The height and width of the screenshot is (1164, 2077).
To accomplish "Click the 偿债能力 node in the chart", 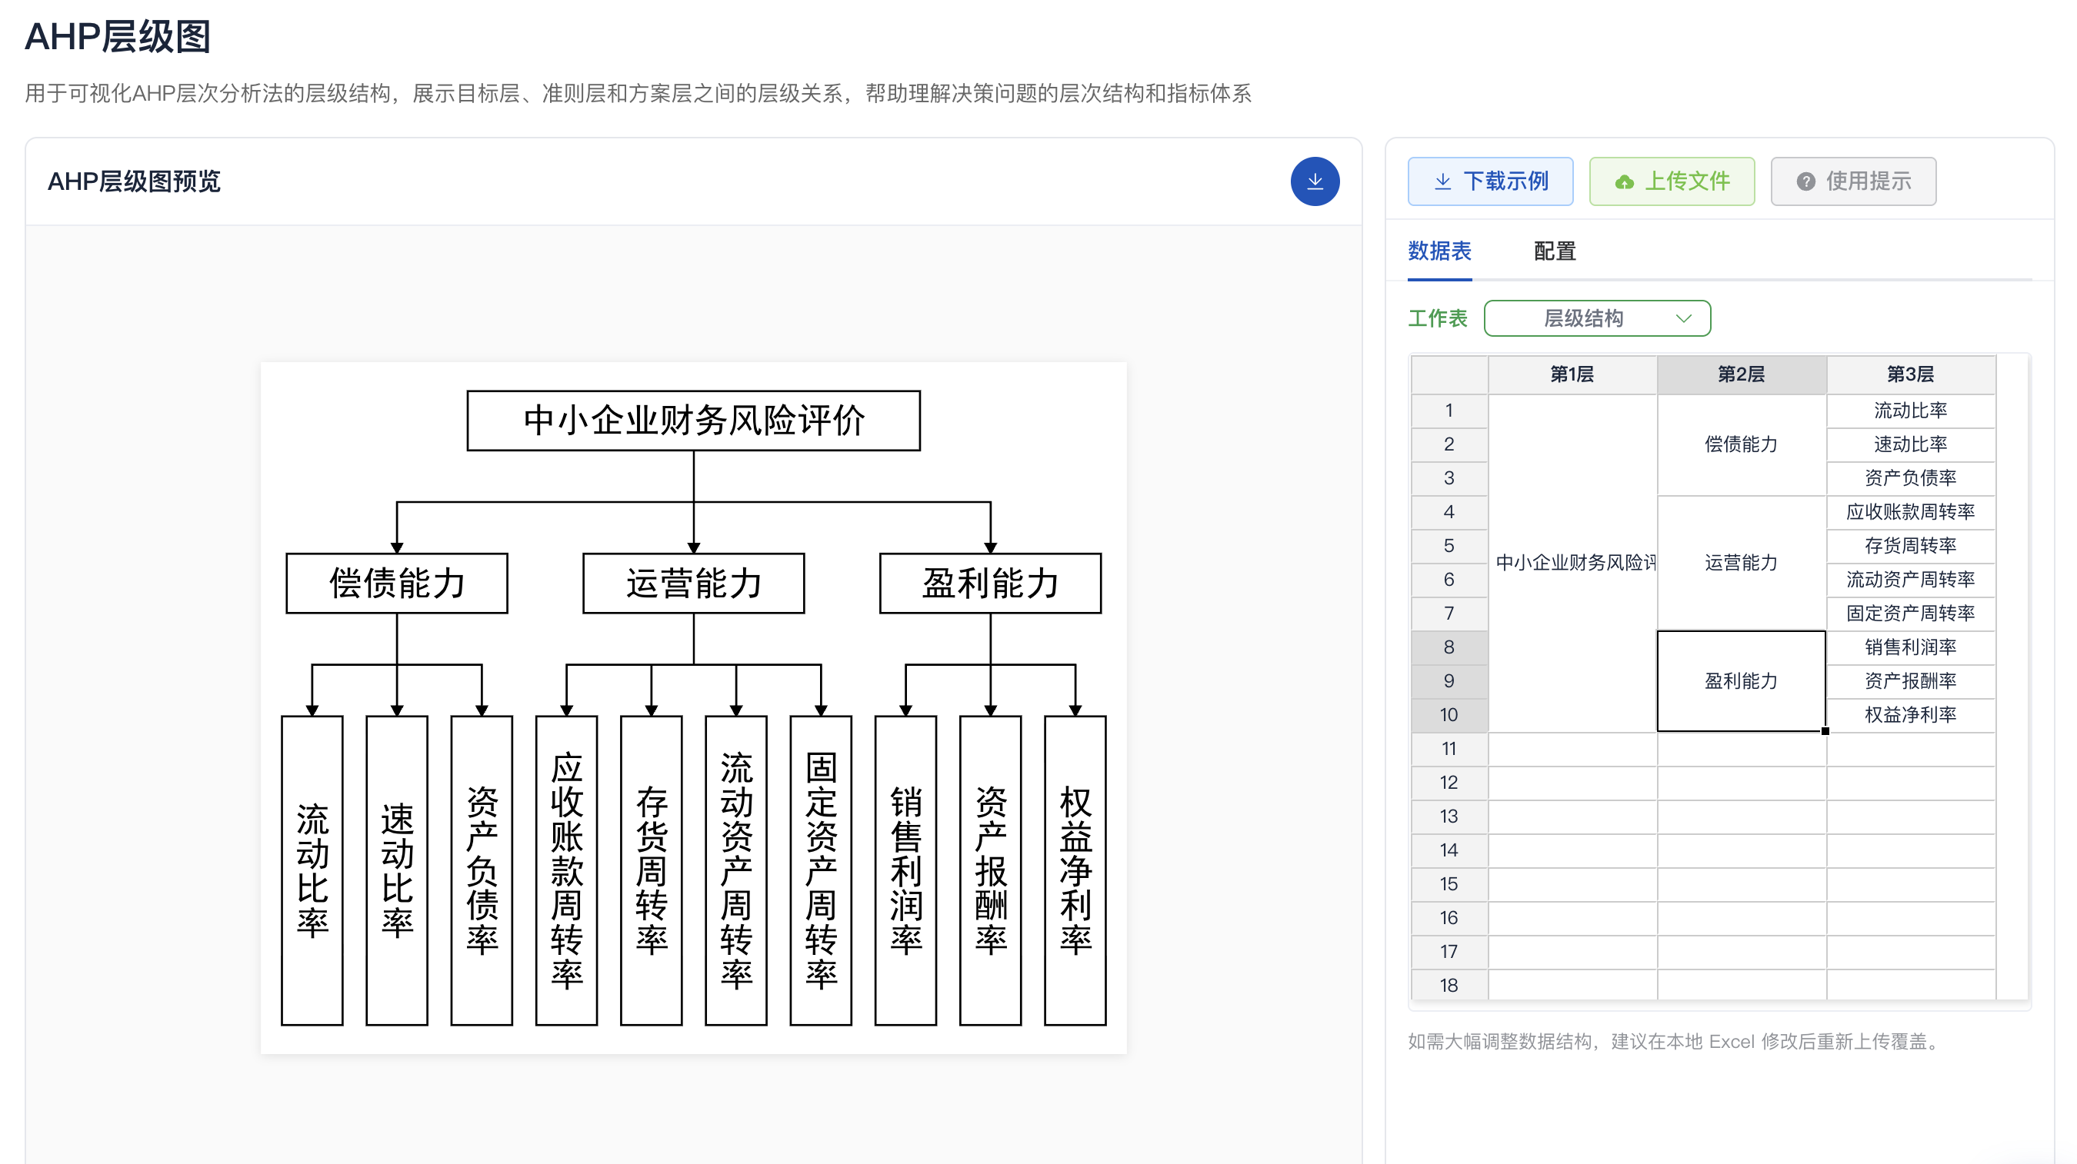I will click(x=397, y=584).
